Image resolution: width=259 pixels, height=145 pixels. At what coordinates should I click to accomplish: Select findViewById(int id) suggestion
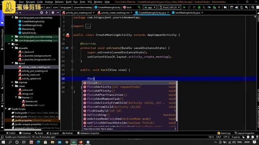point(129,111)
